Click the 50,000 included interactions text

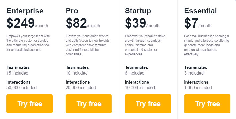point(22,87)
